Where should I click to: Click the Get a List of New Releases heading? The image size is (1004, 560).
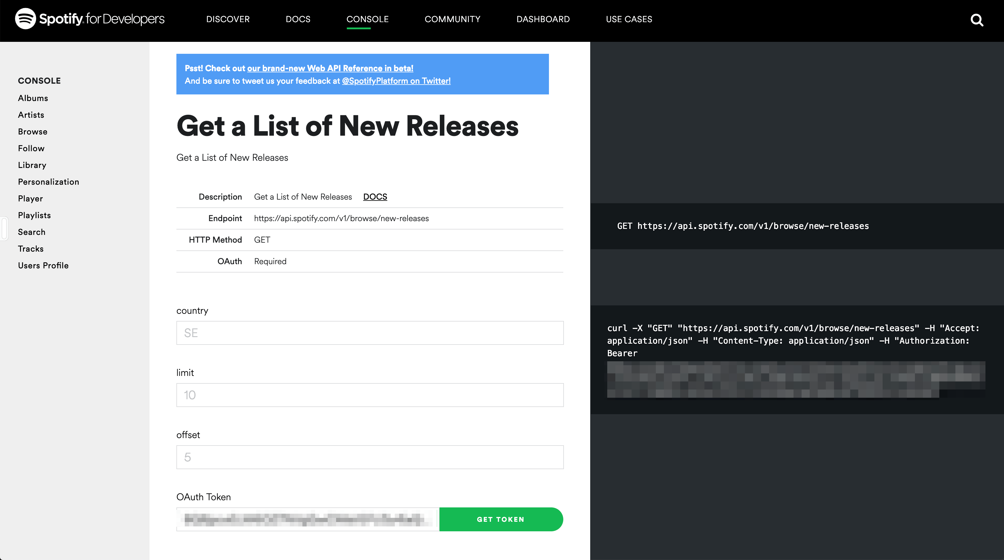point(347,126)
